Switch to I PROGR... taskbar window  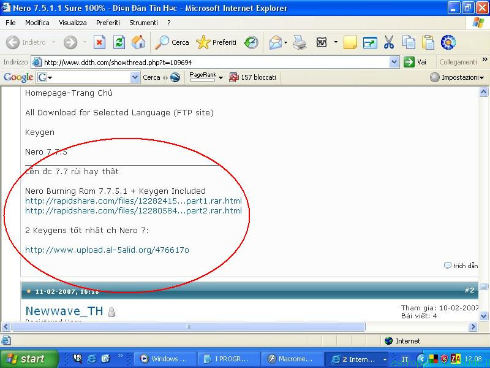(x=228, y=359)
